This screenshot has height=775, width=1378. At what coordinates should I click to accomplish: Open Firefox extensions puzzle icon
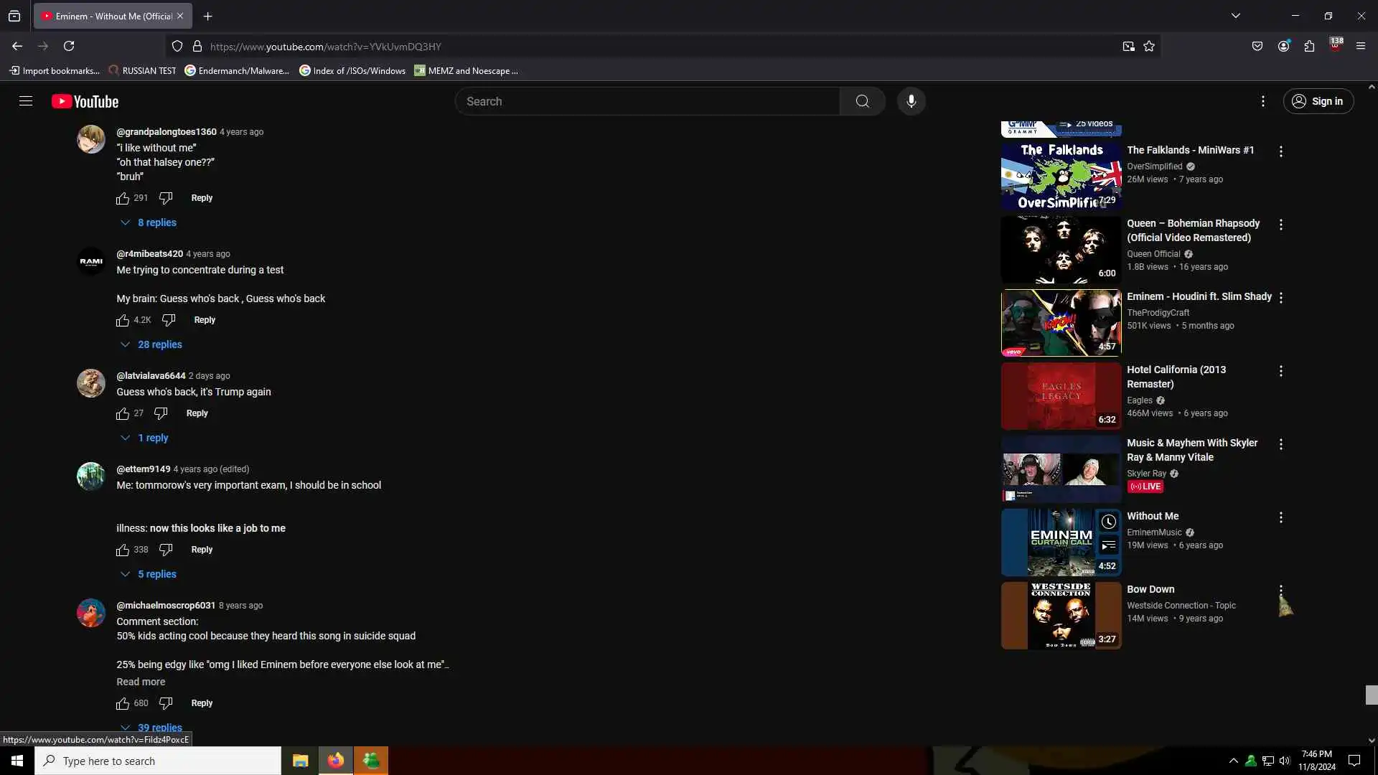click(1309, 47)
